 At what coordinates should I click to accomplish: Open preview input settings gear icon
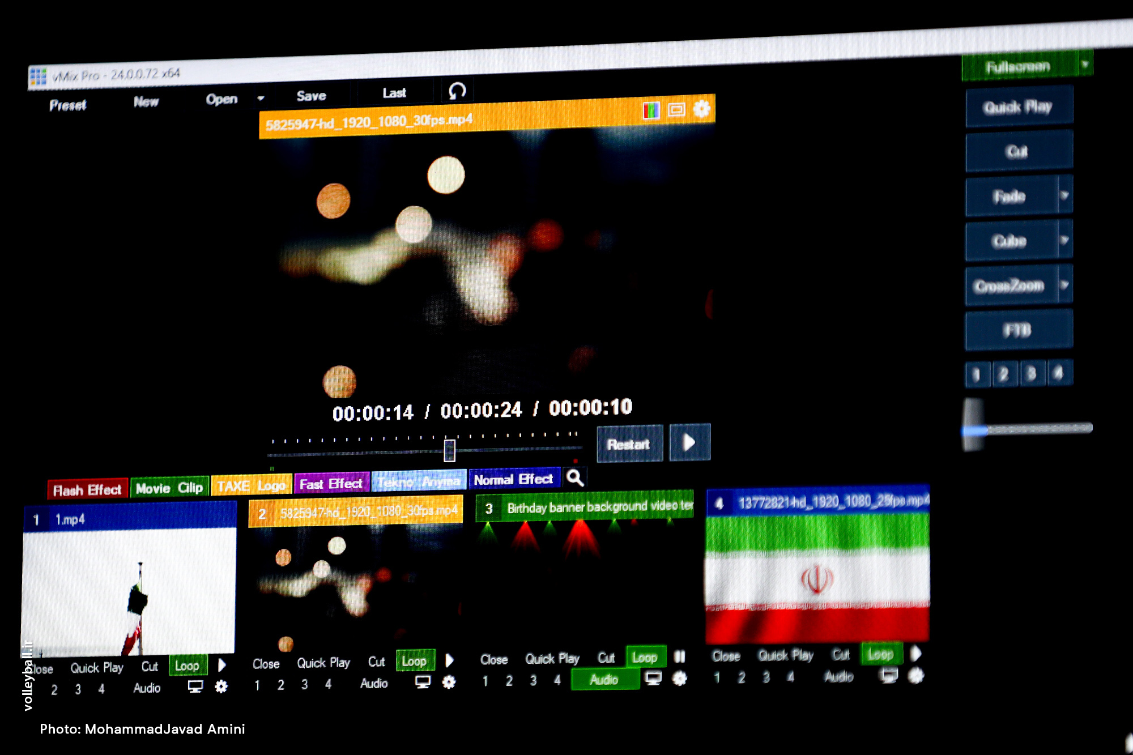pyautogui.click(x=701, y=108)
